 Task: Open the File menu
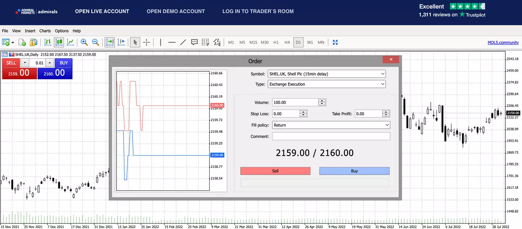coord(5,31)
